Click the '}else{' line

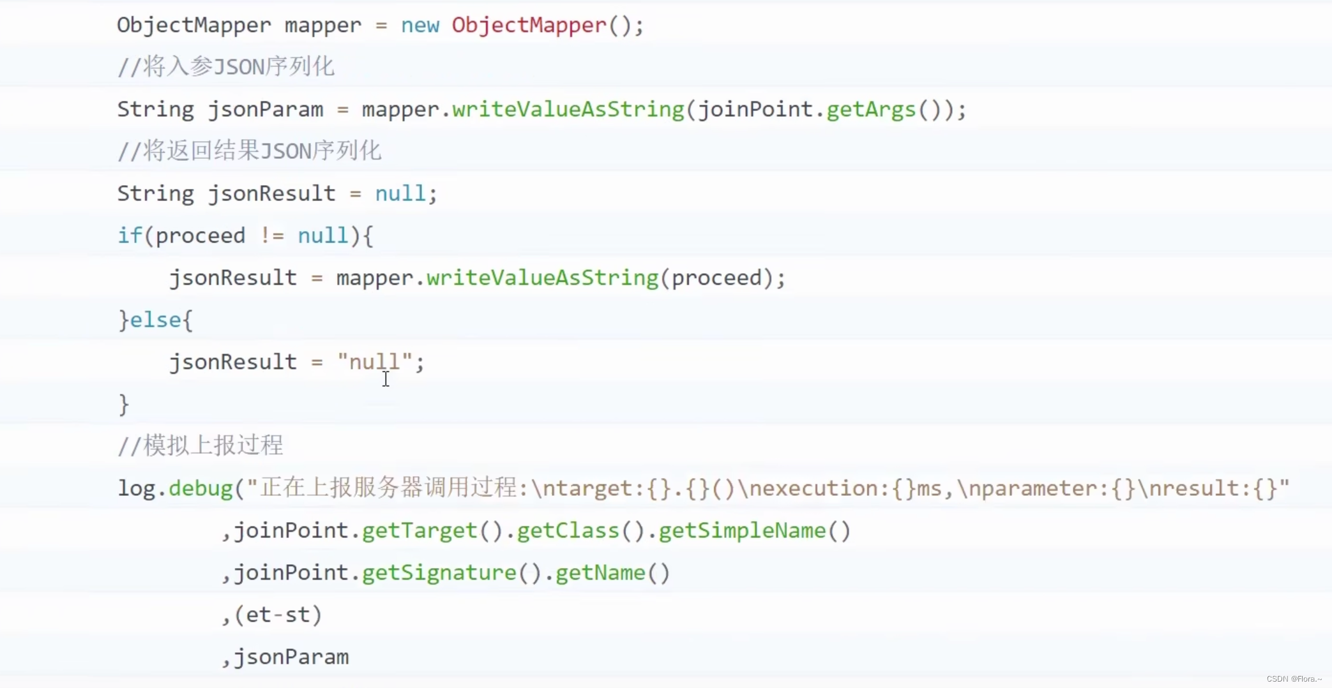coord(155,319)
